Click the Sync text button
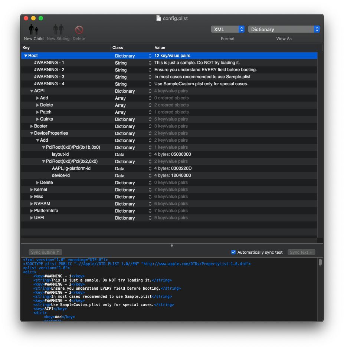This screenshot has height=349, width=344. point(301,252)
